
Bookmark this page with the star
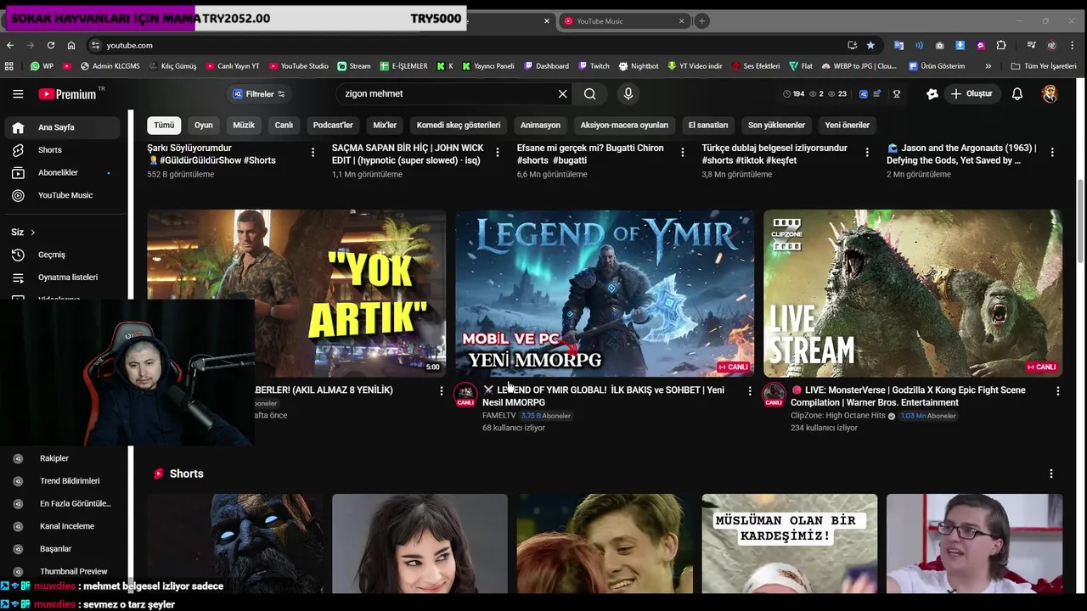coord(870,45)
